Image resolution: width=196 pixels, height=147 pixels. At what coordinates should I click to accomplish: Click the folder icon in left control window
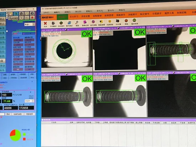(x=10, y=14)
